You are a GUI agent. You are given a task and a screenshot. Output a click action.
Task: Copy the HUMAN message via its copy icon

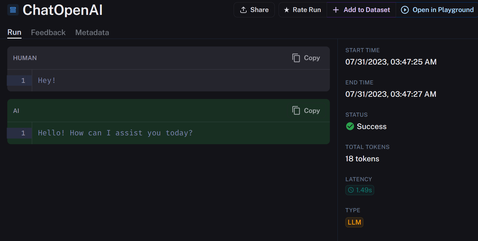296,58
